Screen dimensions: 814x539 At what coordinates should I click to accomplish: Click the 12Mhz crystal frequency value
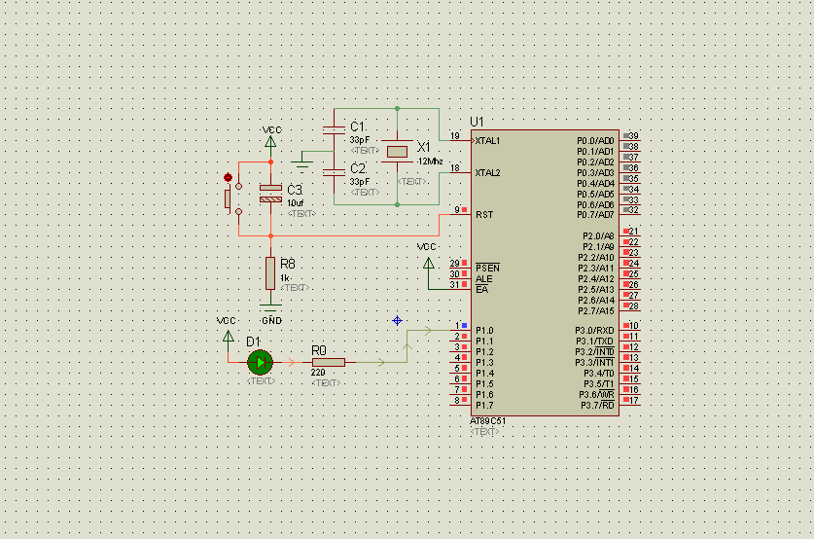point(431,162)
